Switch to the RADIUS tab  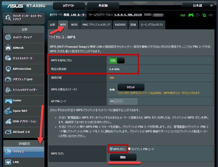pyautogui.click(x=120, y=25)
